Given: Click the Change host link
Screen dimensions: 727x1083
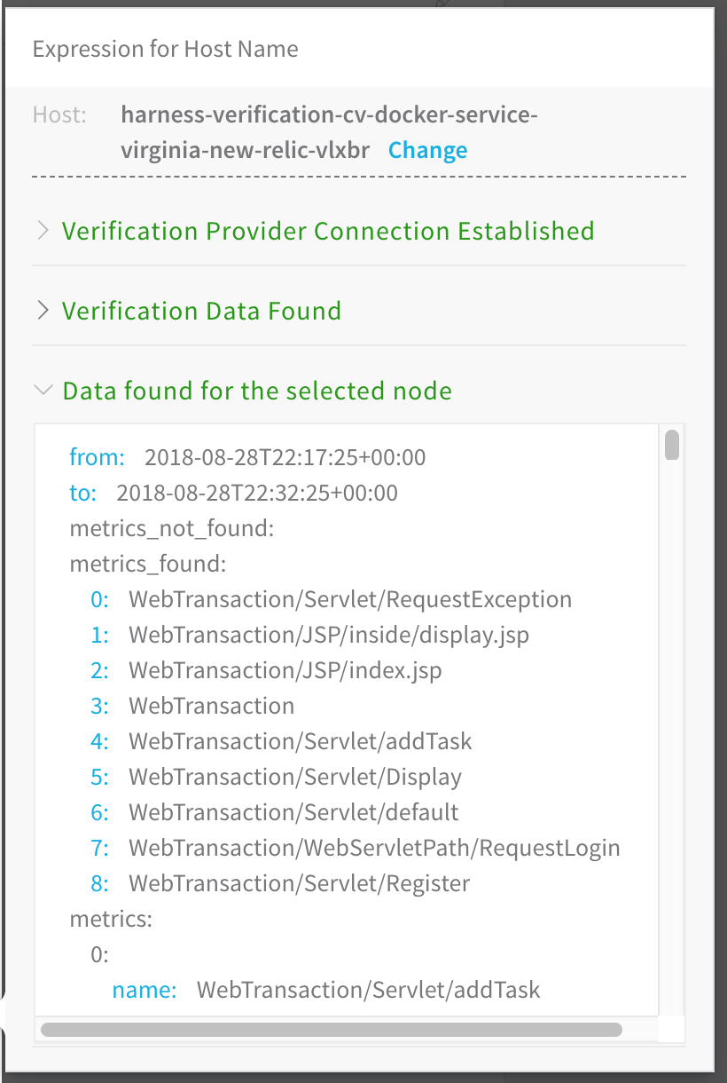Looking at the screenshot, I should [x=428, y=150].
